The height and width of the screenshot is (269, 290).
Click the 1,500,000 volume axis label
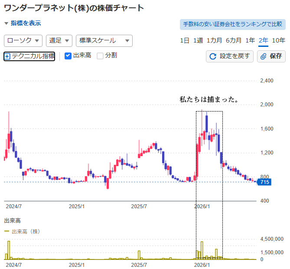pyautogui.click(x=272, y=253)
